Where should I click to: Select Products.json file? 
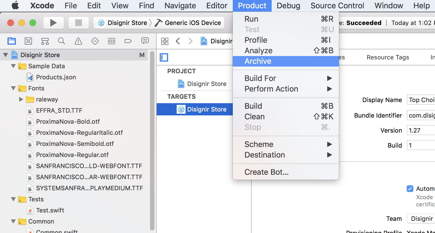(x=56, y=77)
